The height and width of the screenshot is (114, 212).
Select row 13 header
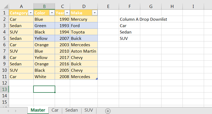coord(5,89)
